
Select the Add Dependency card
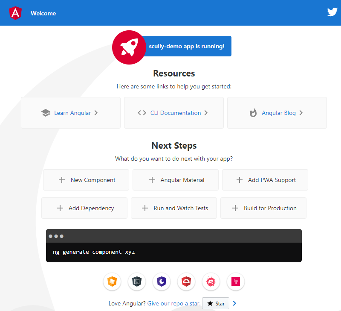[84, 208]
